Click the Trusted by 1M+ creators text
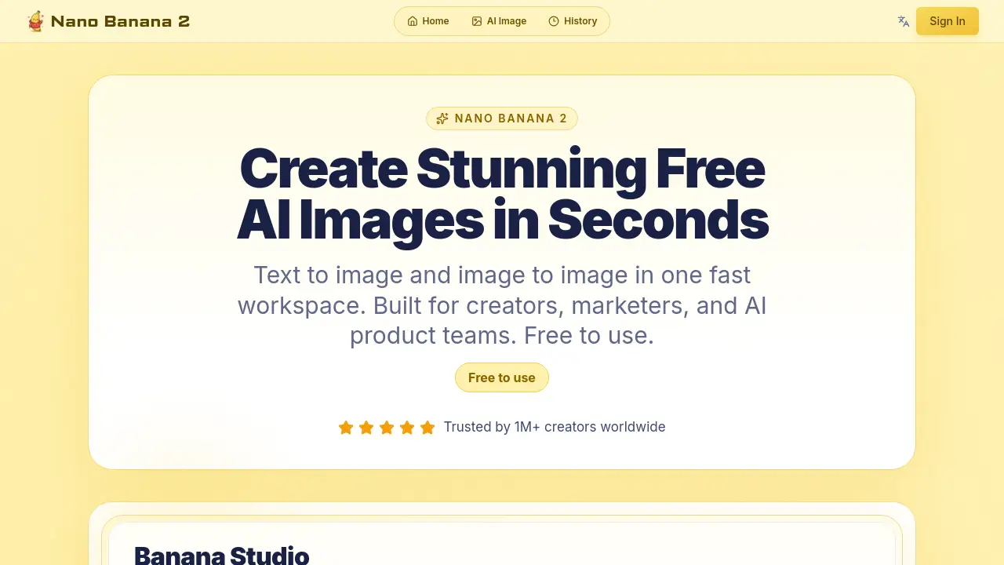 [x=555, y=427]
